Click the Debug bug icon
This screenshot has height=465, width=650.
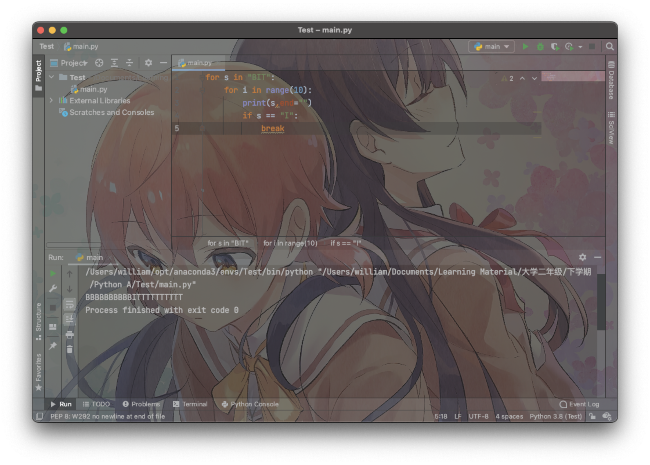tap(540, 46)
